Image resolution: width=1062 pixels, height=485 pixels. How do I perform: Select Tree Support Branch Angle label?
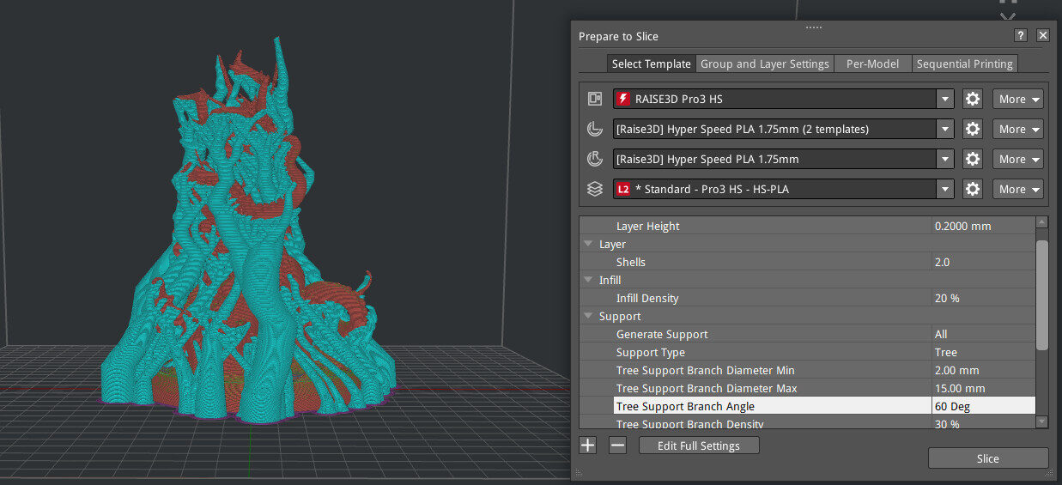tap(685, 407)
